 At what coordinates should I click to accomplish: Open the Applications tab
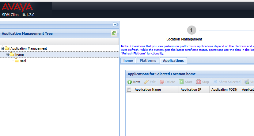coord(173,61)
